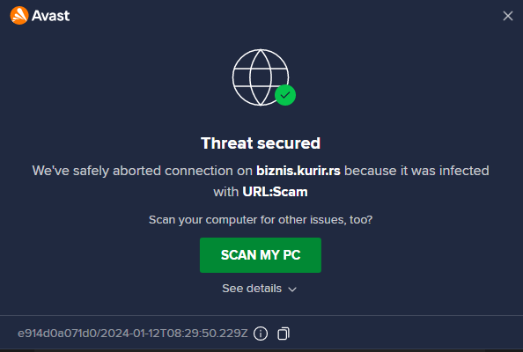Click the Threat secured heading
This screenshot has width=523, height=352.
pyautogui.click(x=261, y=143)
